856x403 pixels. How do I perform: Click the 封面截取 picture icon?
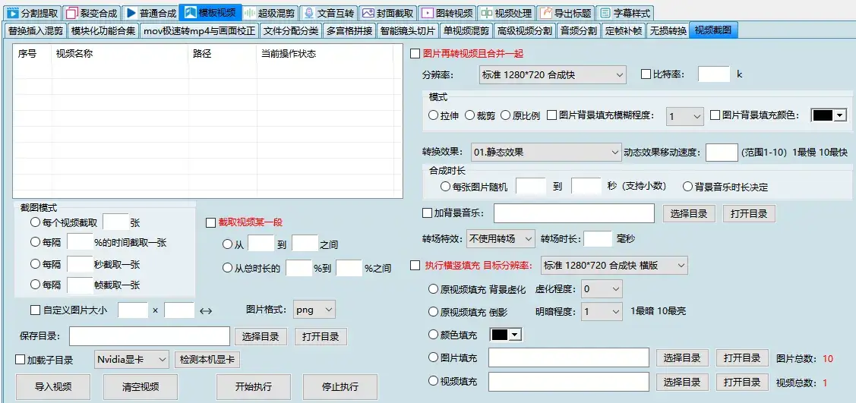(x=368, y=13)
